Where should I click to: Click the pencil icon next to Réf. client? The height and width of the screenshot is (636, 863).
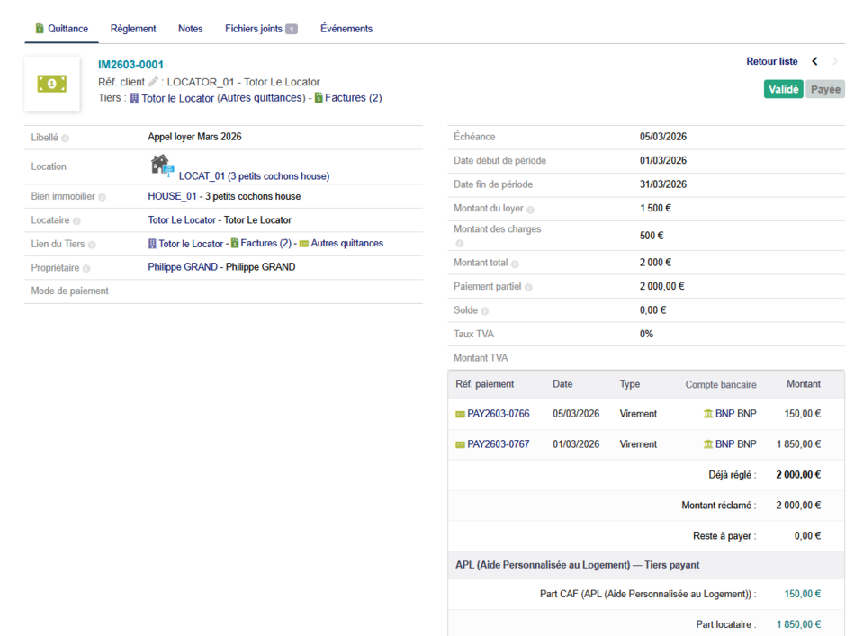153,82
